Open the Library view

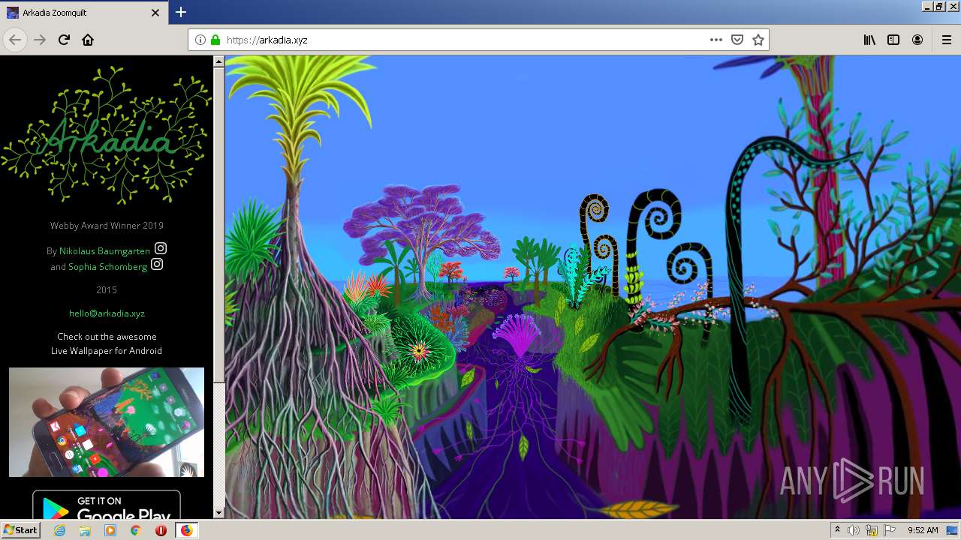pyautogui.click(x=869, y=40)
